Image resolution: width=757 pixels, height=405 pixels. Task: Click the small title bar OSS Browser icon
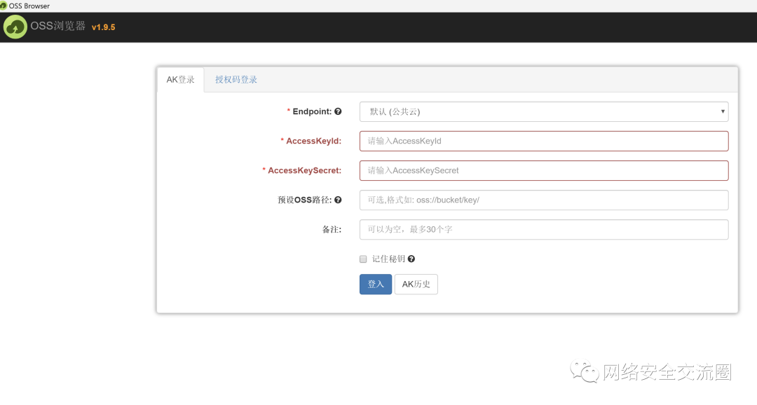4,6
